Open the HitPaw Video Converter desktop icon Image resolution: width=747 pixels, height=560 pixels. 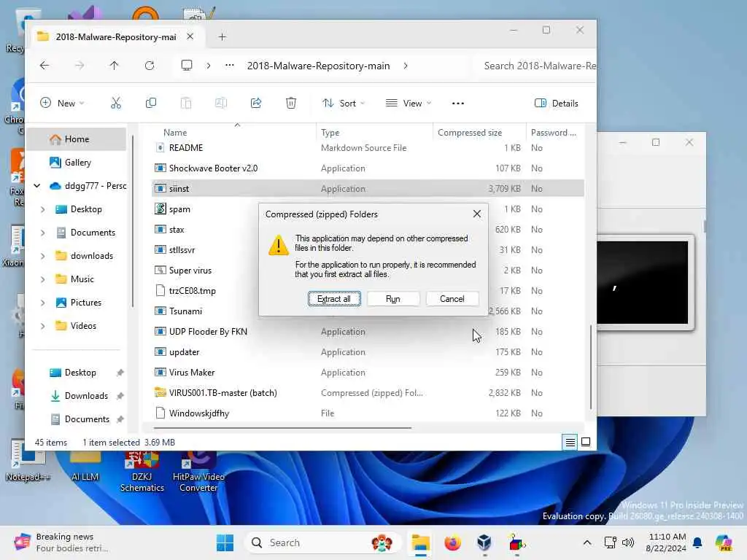tap(198, 472)
